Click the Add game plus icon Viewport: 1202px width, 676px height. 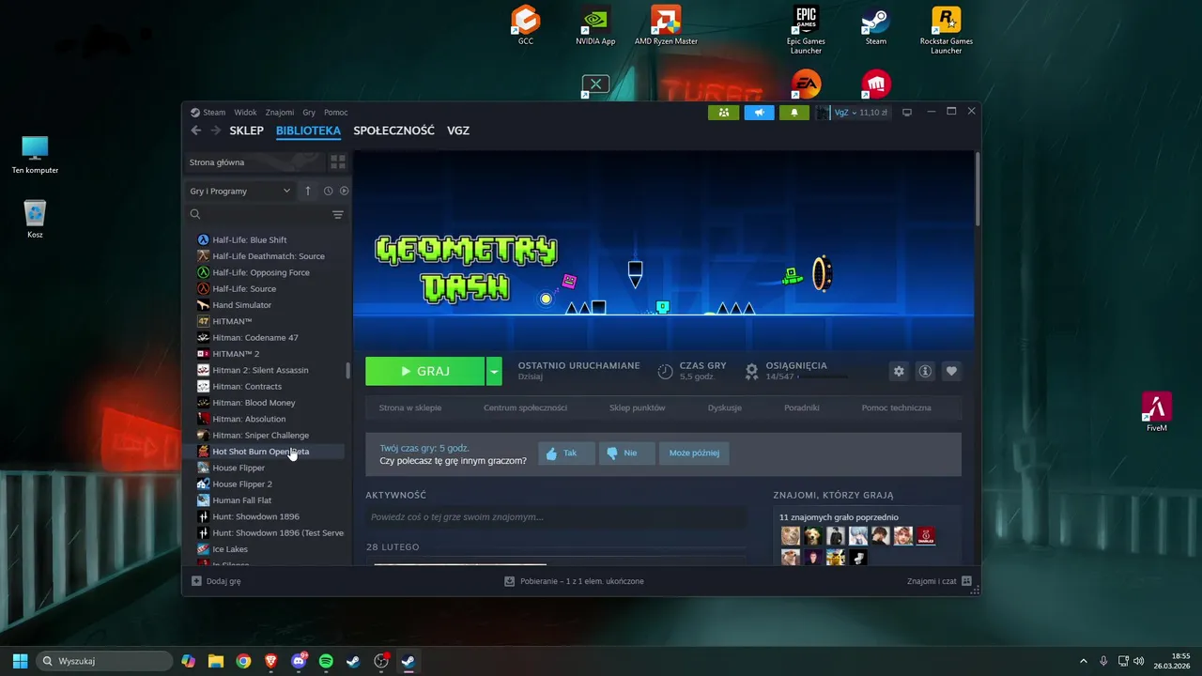click(x=196, y=581)
